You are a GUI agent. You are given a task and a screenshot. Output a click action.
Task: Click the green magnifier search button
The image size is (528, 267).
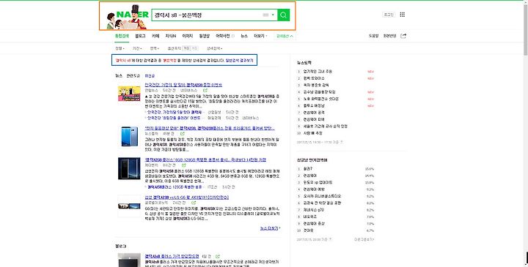283,15
